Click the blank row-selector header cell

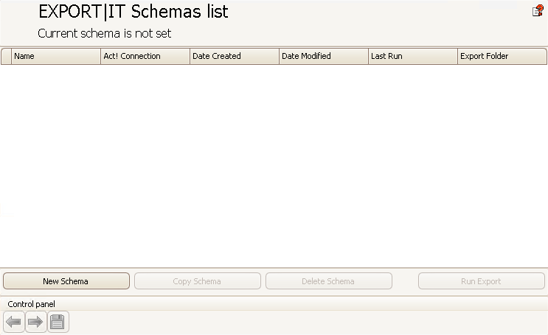pyautogui.click(x=7, y=56)
